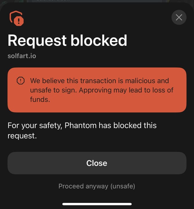Click the word "request." below the banner
The height and width of the screenshot is (209, 194).
point(22,136)
